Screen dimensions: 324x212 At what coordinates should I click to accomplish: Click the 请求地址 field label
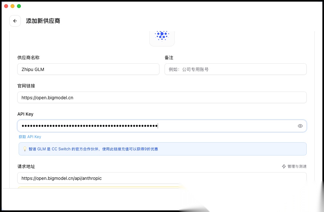pyautogui.click(x=26, y=166)
